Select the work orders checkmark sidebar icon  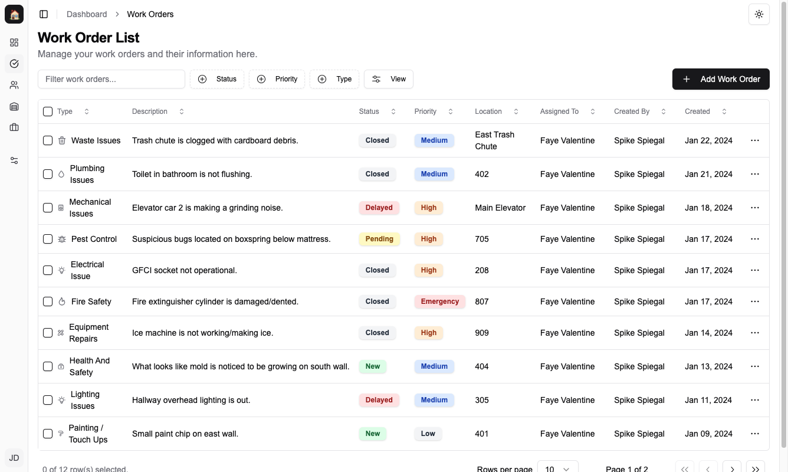14,64
